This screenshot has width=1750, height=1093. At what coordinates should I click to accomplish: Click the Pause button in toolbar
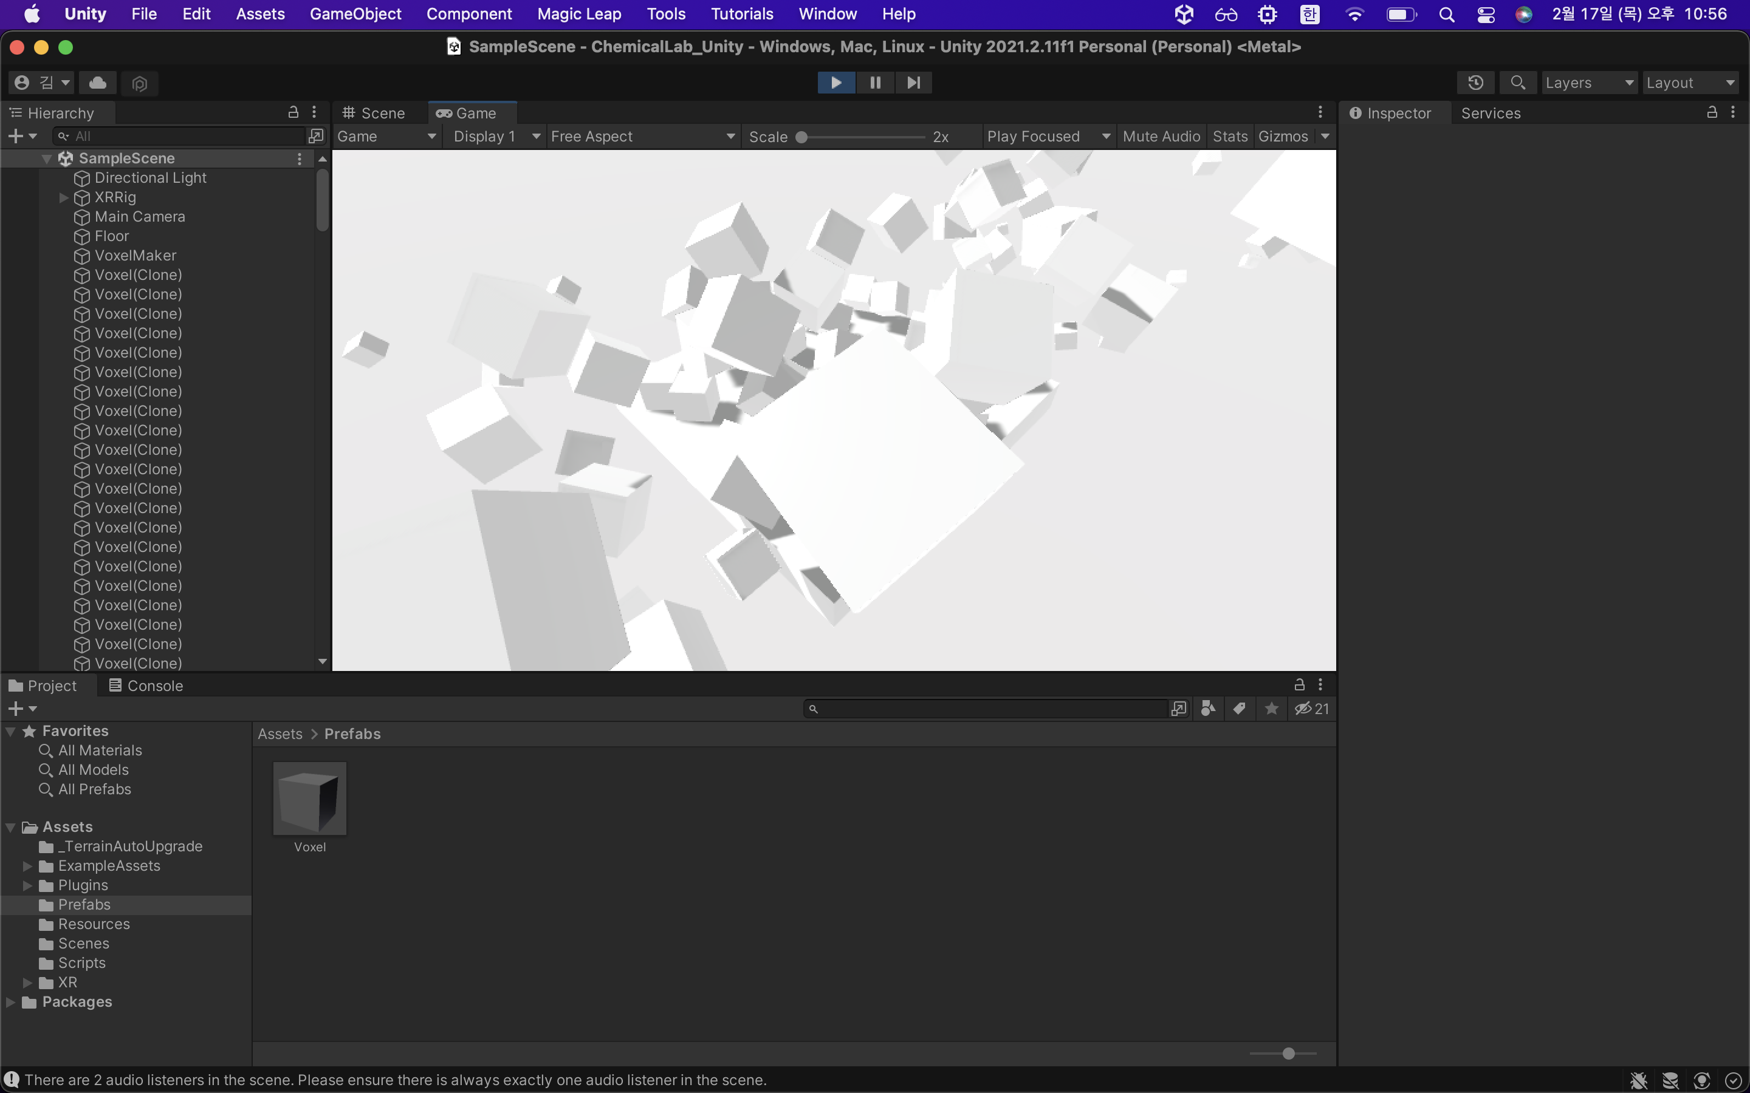coord(875,83)
